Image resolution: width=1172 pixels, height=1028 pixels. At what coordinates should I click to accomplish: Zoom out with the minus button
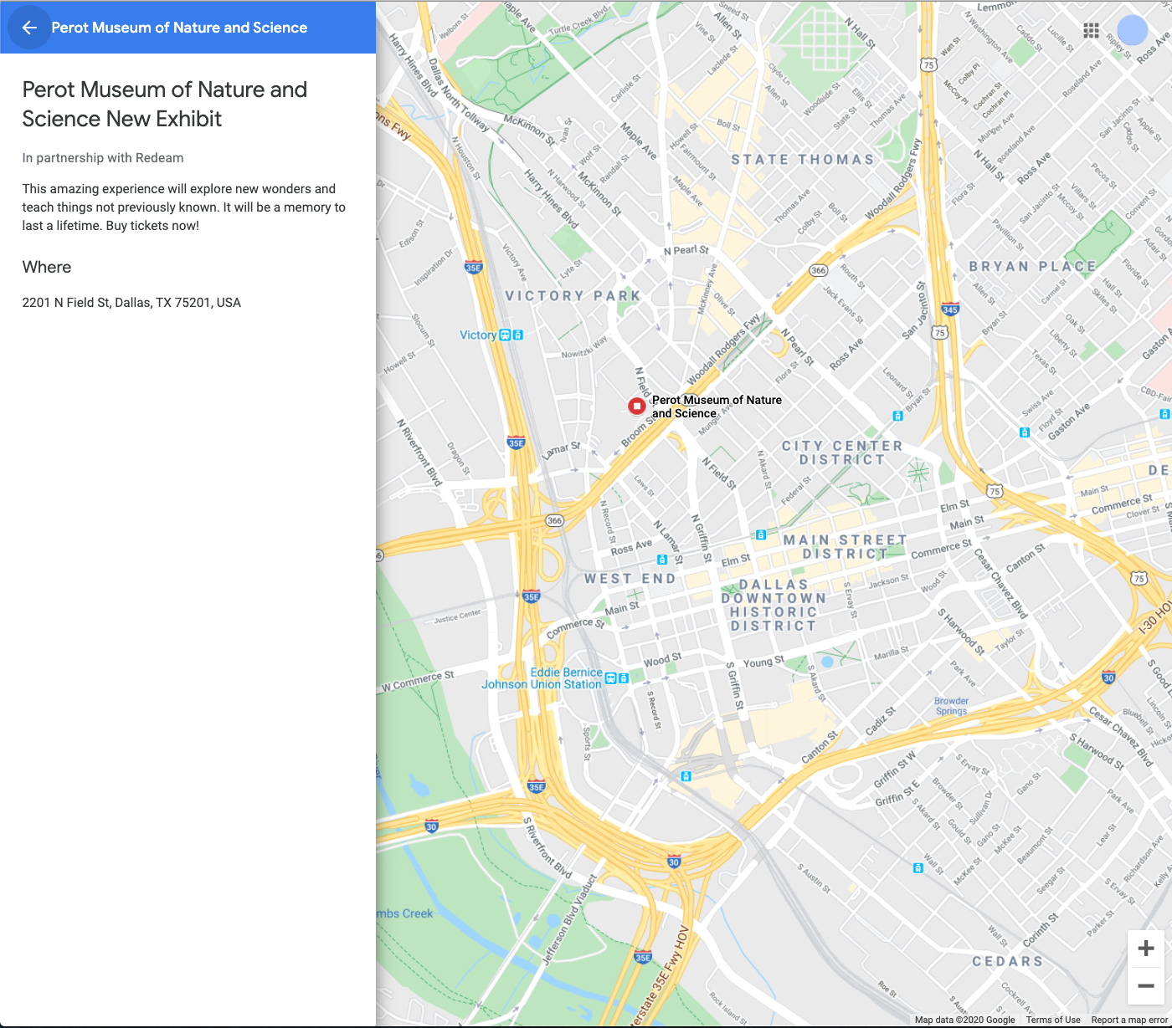click(x=1146, y=985)
